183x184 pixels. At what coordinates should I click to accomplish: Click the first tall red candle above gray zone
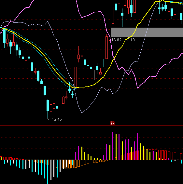113,16
